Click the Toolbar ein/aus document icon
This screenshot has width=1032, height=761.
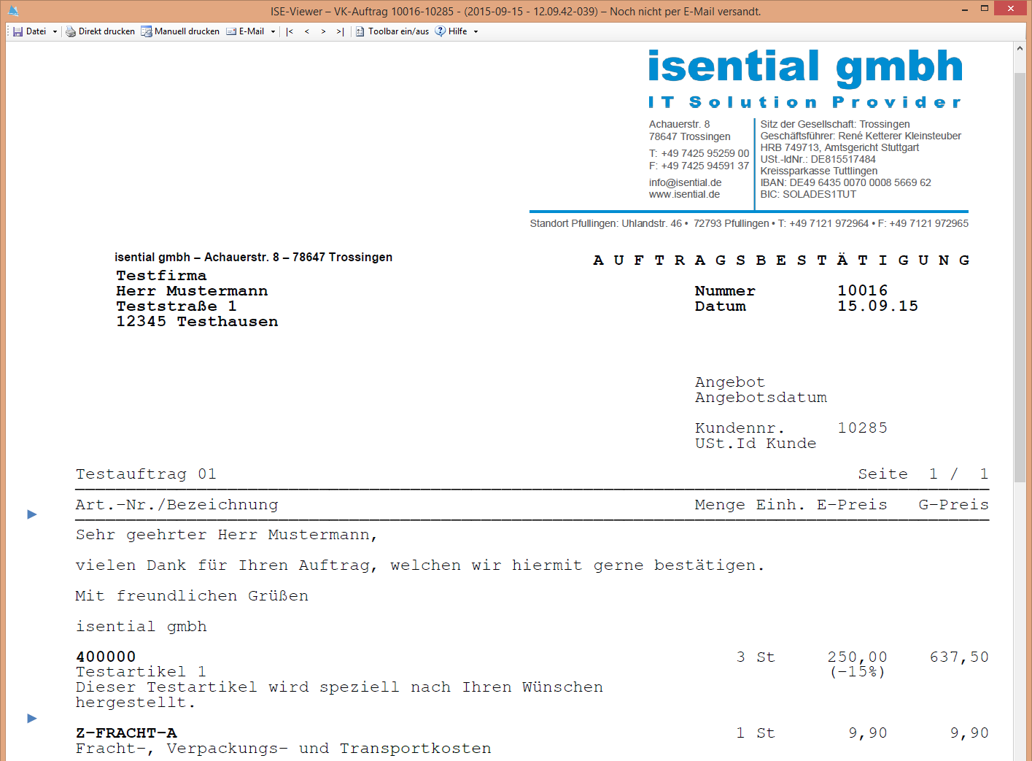360,31
